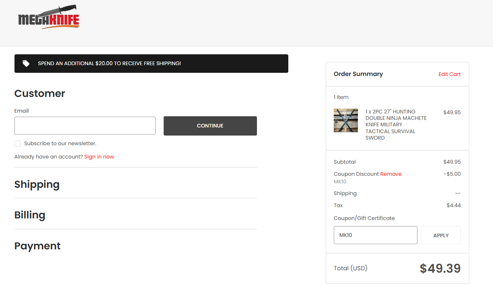Click the Total (USD) label
493x292 pixels.
click(351, 268)
